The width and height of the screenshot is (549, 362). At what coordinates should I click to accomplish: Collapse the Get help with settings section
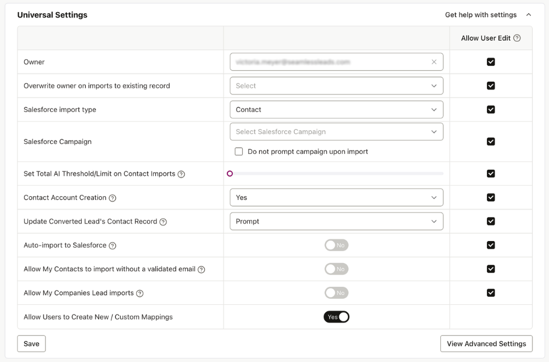point(528,15)
